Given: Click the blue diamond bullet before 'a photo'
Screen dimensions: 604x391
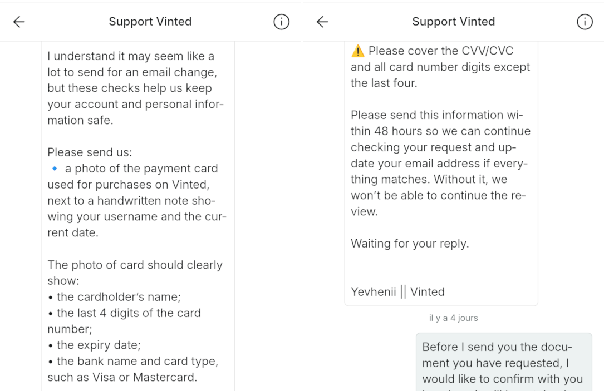Looking at the screenshot, I should point(55,168).
